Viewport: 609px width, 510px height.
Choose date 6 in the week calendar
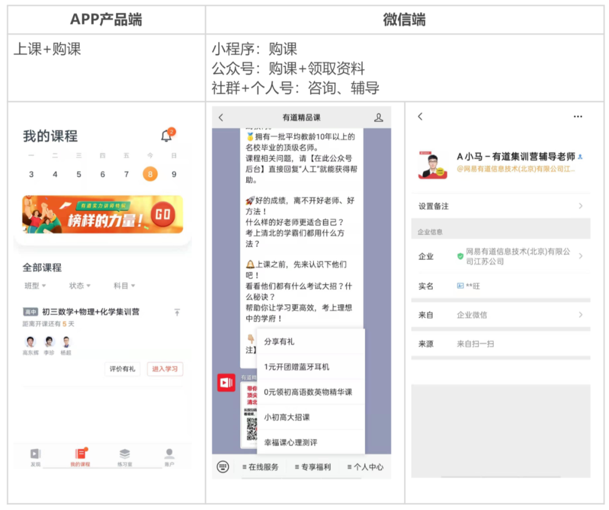click(x=103, y=174)
